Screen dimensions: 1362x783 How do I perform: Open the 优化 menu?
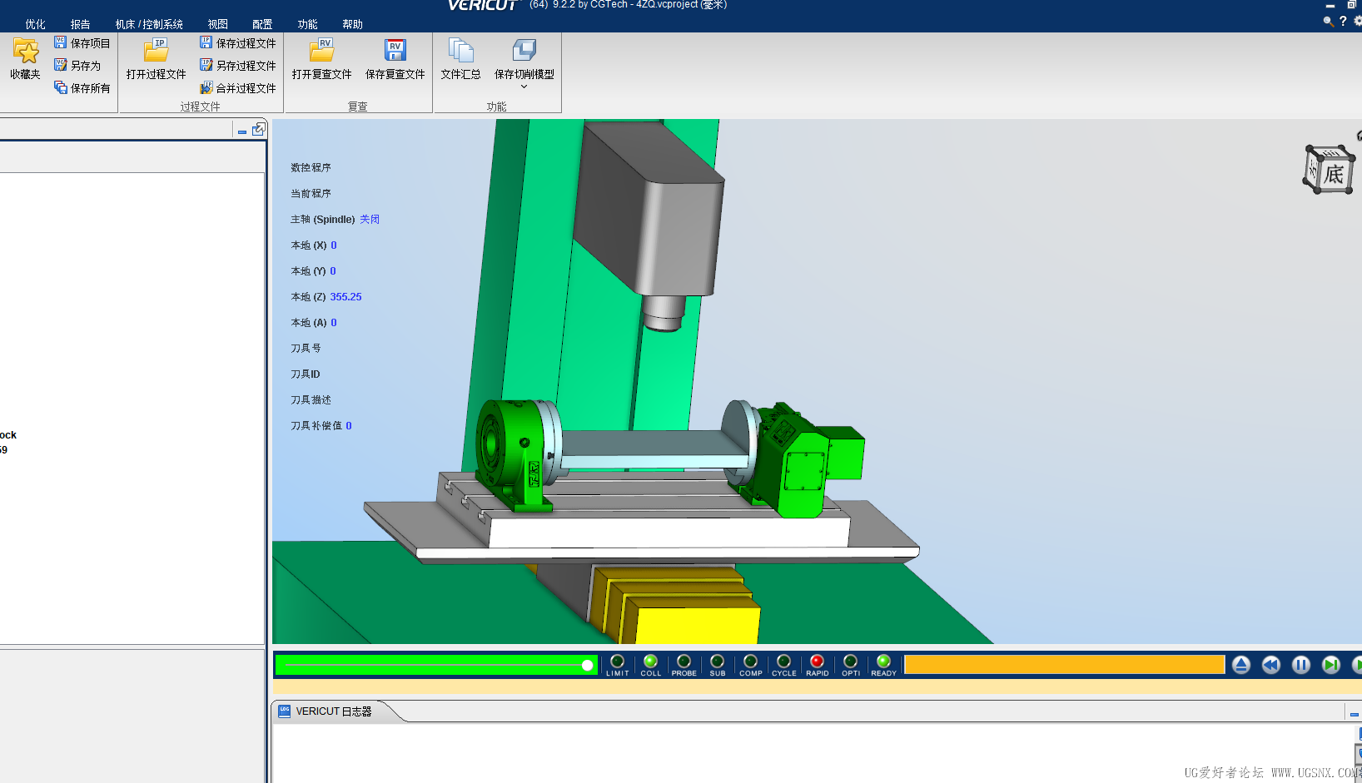point(36,25)
